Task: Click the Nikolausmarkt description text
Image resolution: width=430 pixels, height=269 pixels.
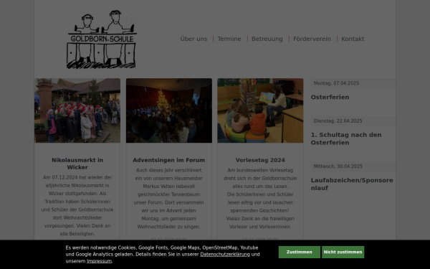Action: [77, 206]
